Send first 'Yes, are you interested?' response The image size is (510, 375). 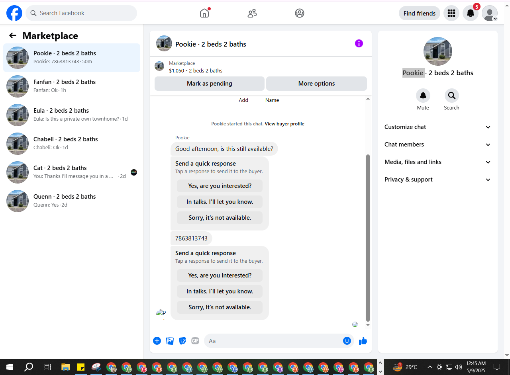pos(220,186)
